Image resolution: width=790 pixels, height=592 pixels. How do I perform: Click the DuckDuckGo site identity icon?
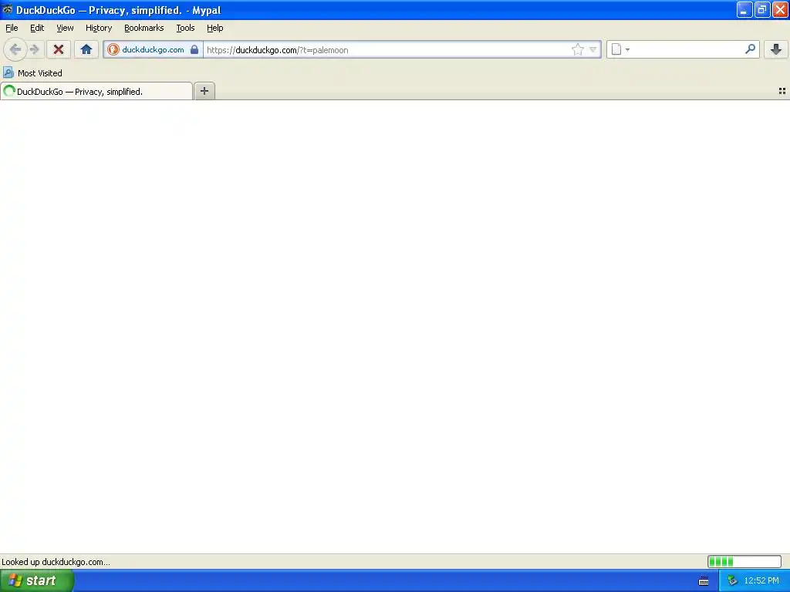(113, 49)
